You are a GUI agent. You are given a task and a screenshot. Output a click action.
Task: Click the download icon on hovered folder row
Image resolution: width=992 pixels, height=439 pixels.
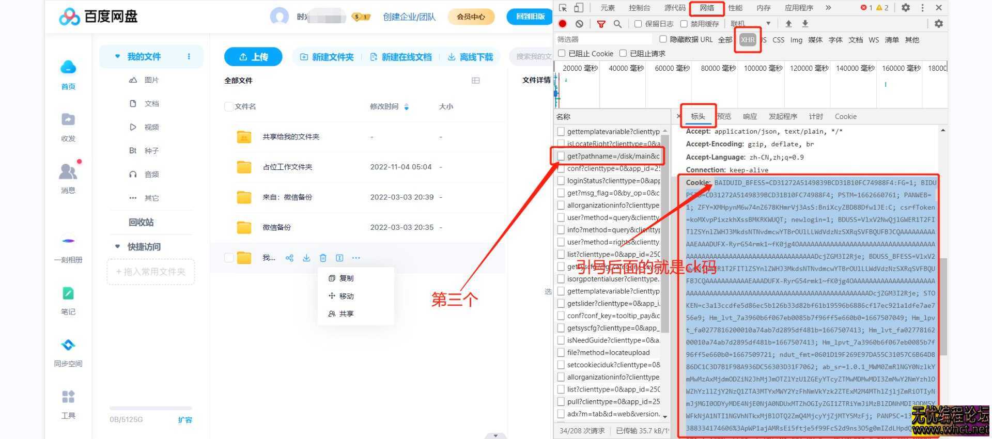click(306, 258)
